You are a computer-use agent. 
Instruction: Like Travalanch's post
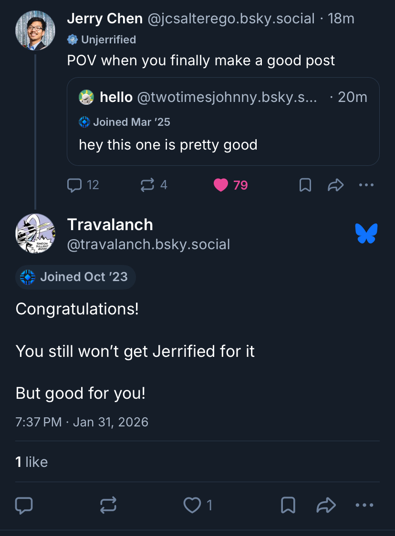(192, 506)
